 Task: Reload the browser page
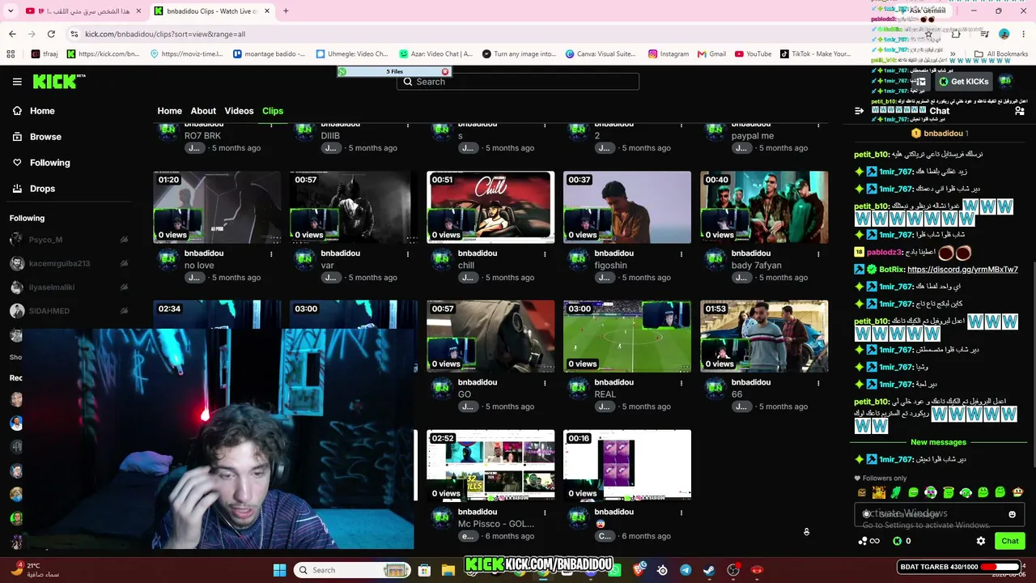[x=51, y=34]
